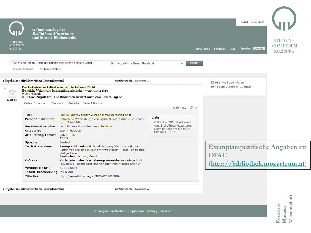Check the result 1 selection checkbox

tap(19, 87)
